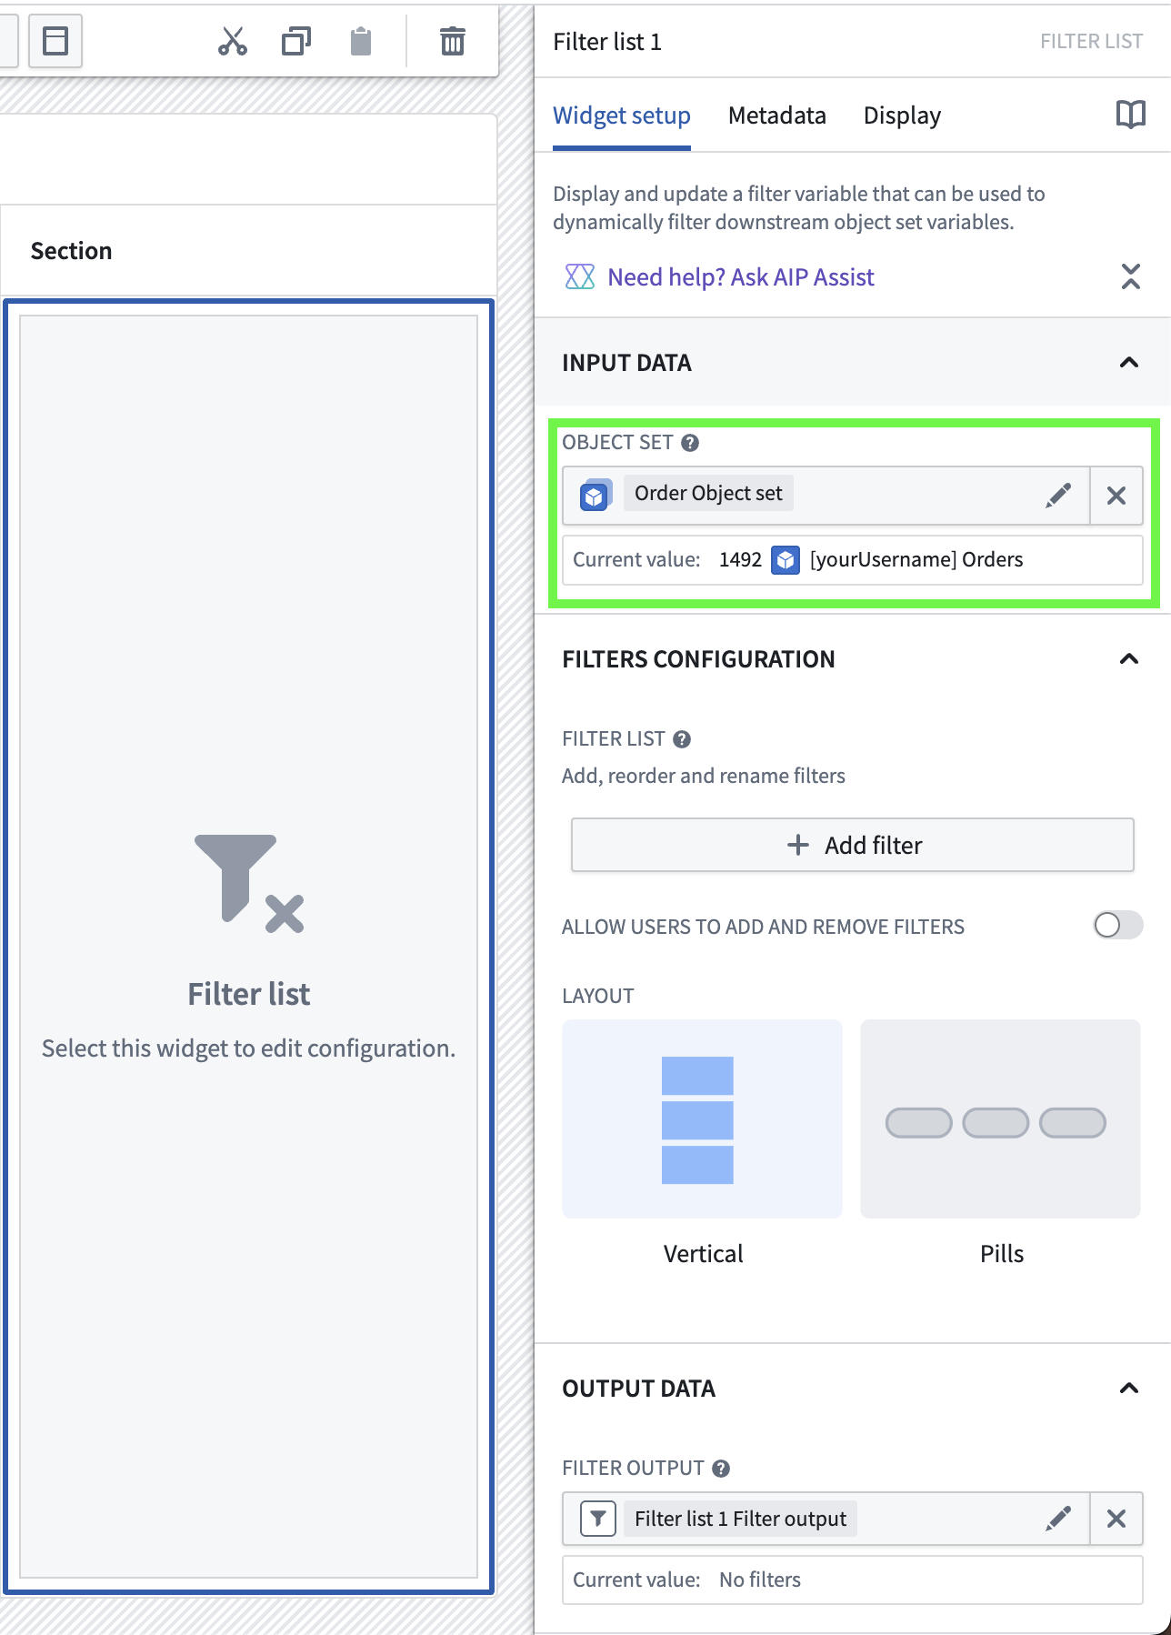Open the Ask AIP Assist link

740,277
